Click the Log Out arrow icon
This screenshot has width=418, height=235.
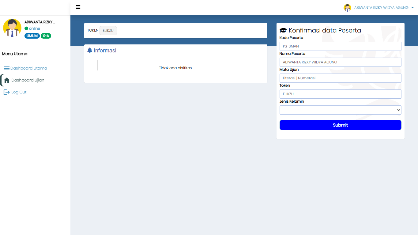7,92
